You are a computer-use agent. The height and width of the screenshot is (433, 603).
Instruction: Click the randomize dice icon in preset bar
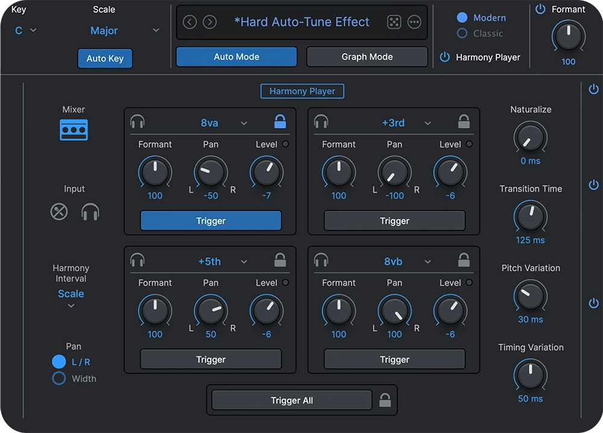point(394,22)
